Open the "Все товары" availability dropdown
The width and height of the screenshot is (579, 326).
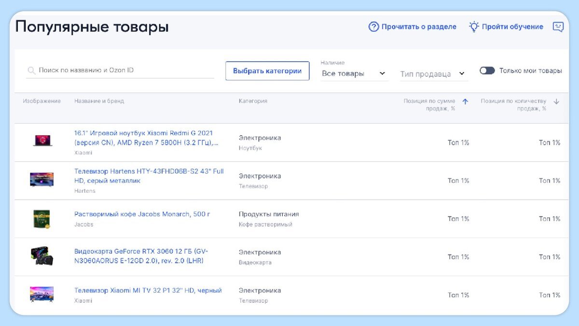(354, 73)
